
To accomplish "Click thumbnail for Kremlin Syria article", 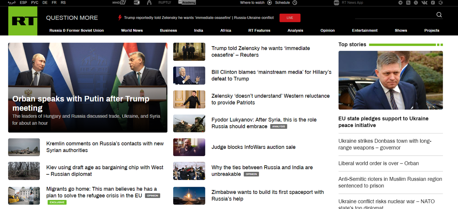I will coord(24,147).
